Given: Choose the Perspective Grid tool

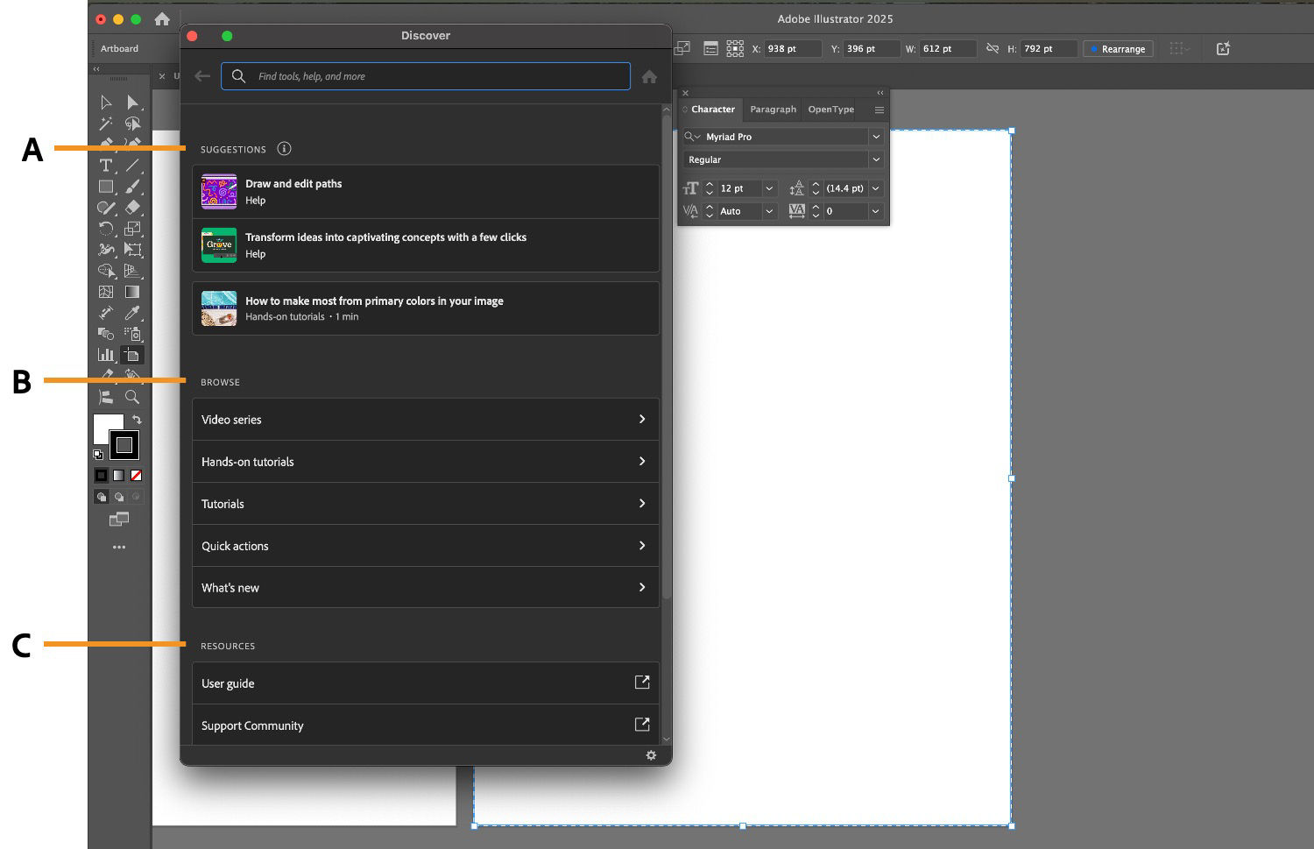Looking at the screenshot, I should [132, 271].
